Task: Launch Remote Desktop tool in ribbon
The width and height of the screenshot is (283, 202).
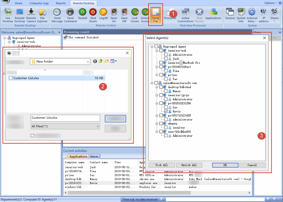Action: pos(20,15)
